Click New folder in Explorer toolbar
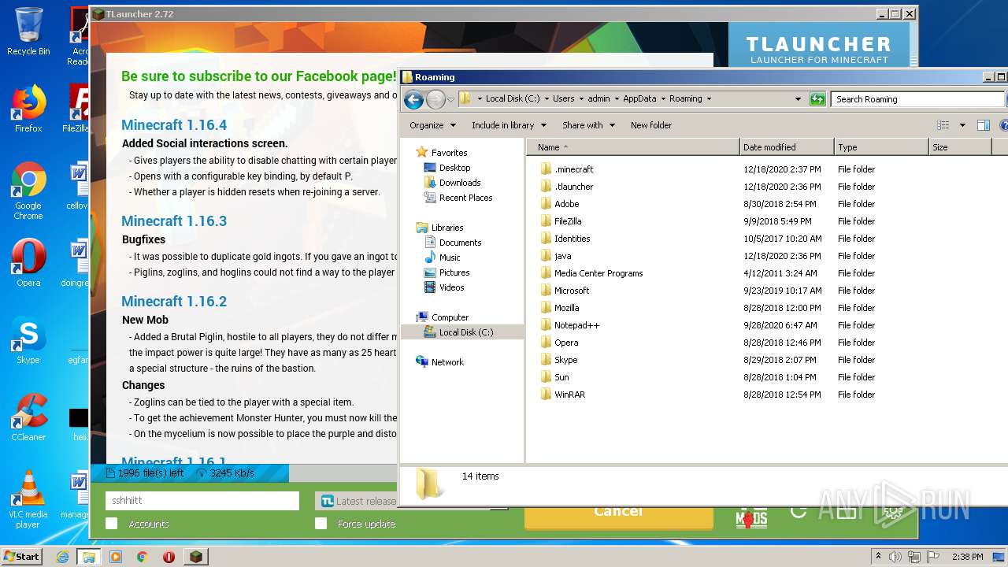The width and height of the screenshot is (1008, 567). (651, 125)
